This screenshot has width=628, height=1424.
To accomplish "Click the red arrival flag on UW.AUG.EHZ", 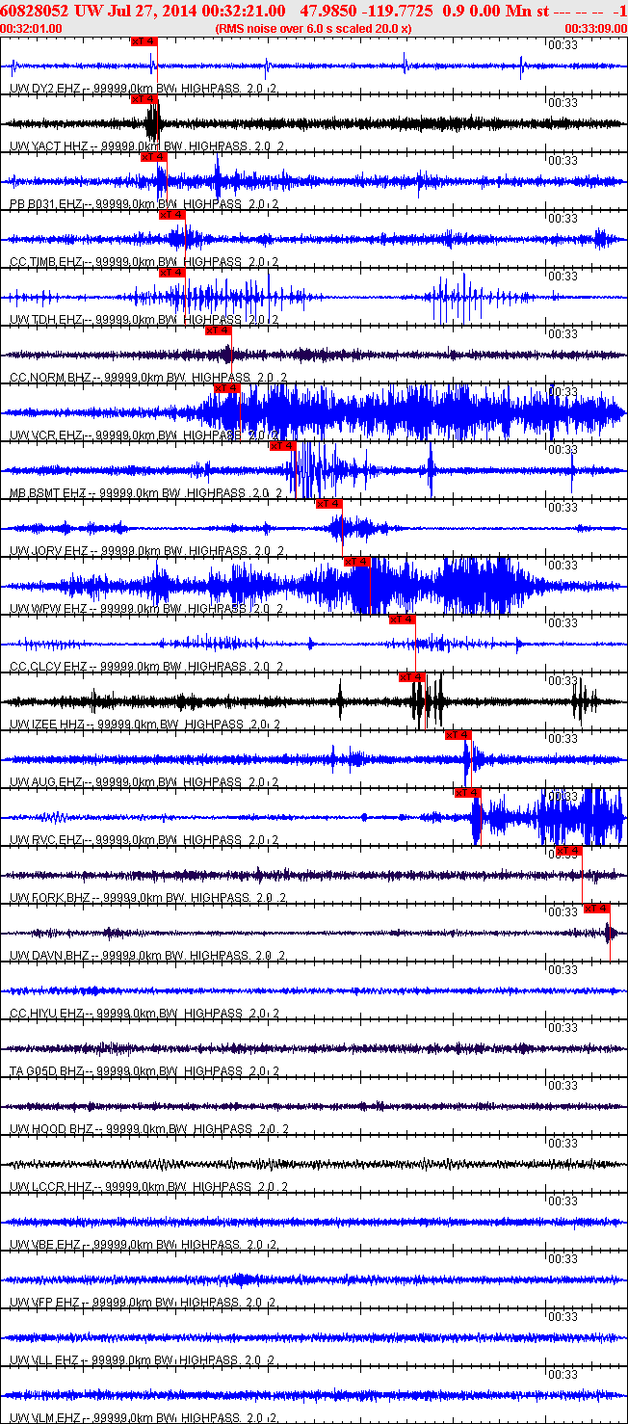I will [x=458, y=735].
